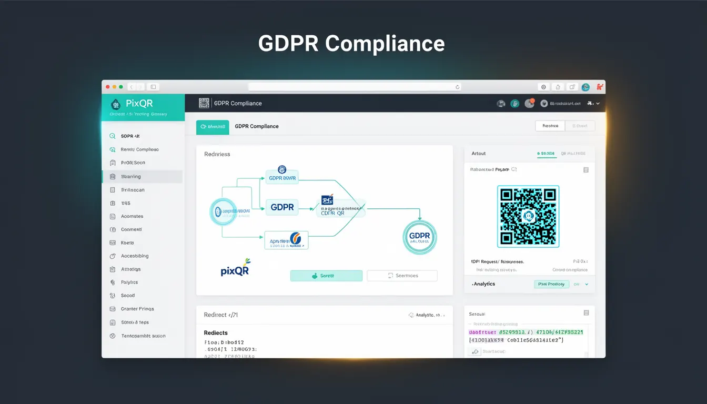The height and width of the screenshot is (404, 707).
Task: Open the Analytic dropdown in Redirect panel
Action: [427, 315]
